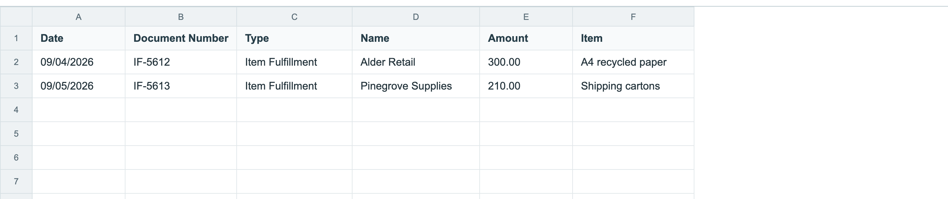948x199 pixels.
Task: Click empty cell F7
Action: (633, 182)
